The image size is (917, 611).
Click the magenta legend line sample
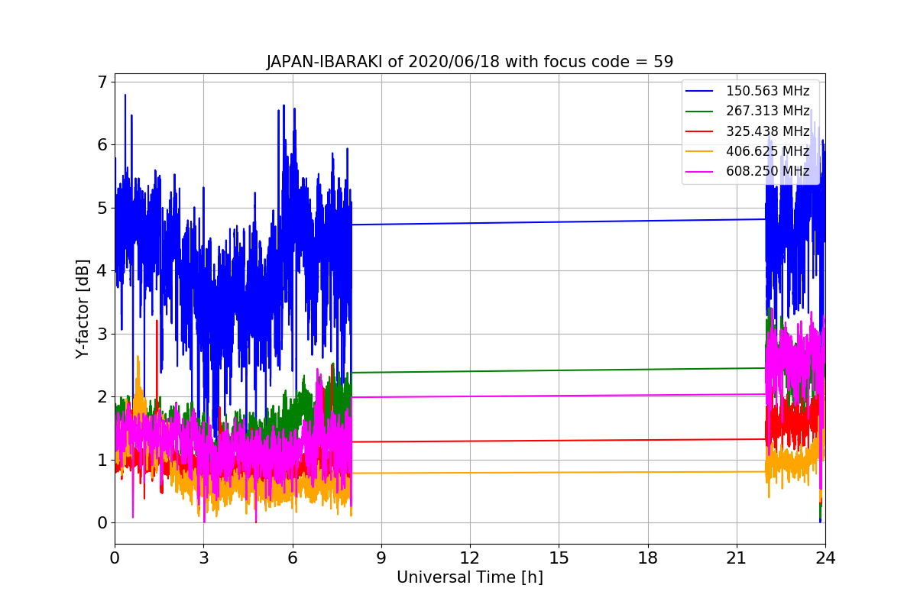point(700,171)
